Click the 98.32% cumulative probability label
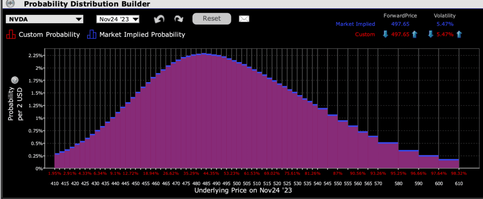The image size is (483, 199). tap(459, 174)
